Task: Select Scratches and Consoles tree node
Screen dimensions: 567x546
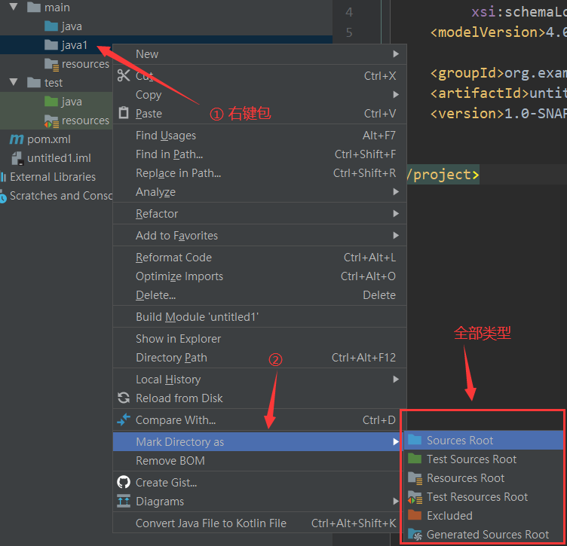Action: point(61,195)
